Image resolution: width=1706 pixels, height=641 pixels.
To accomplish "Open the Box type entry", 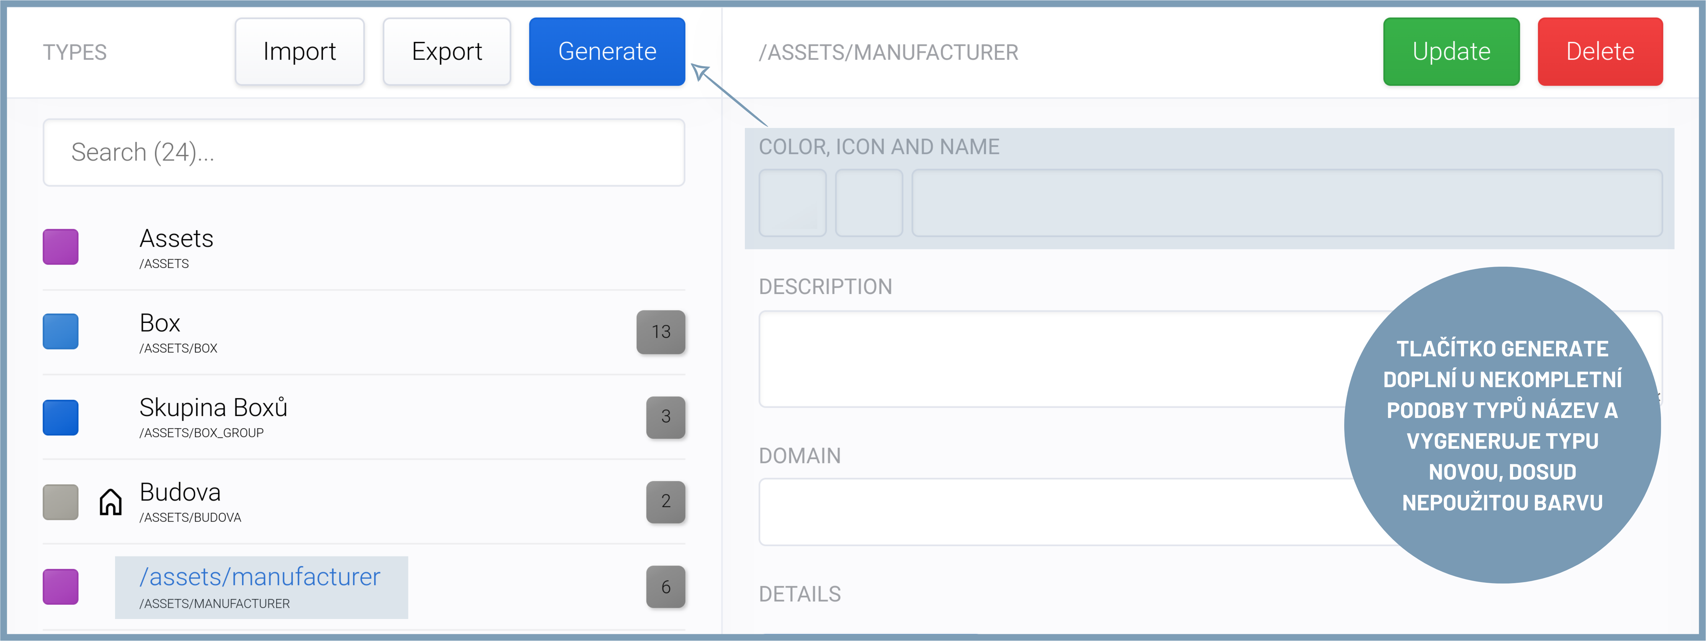I will (160, 331).
